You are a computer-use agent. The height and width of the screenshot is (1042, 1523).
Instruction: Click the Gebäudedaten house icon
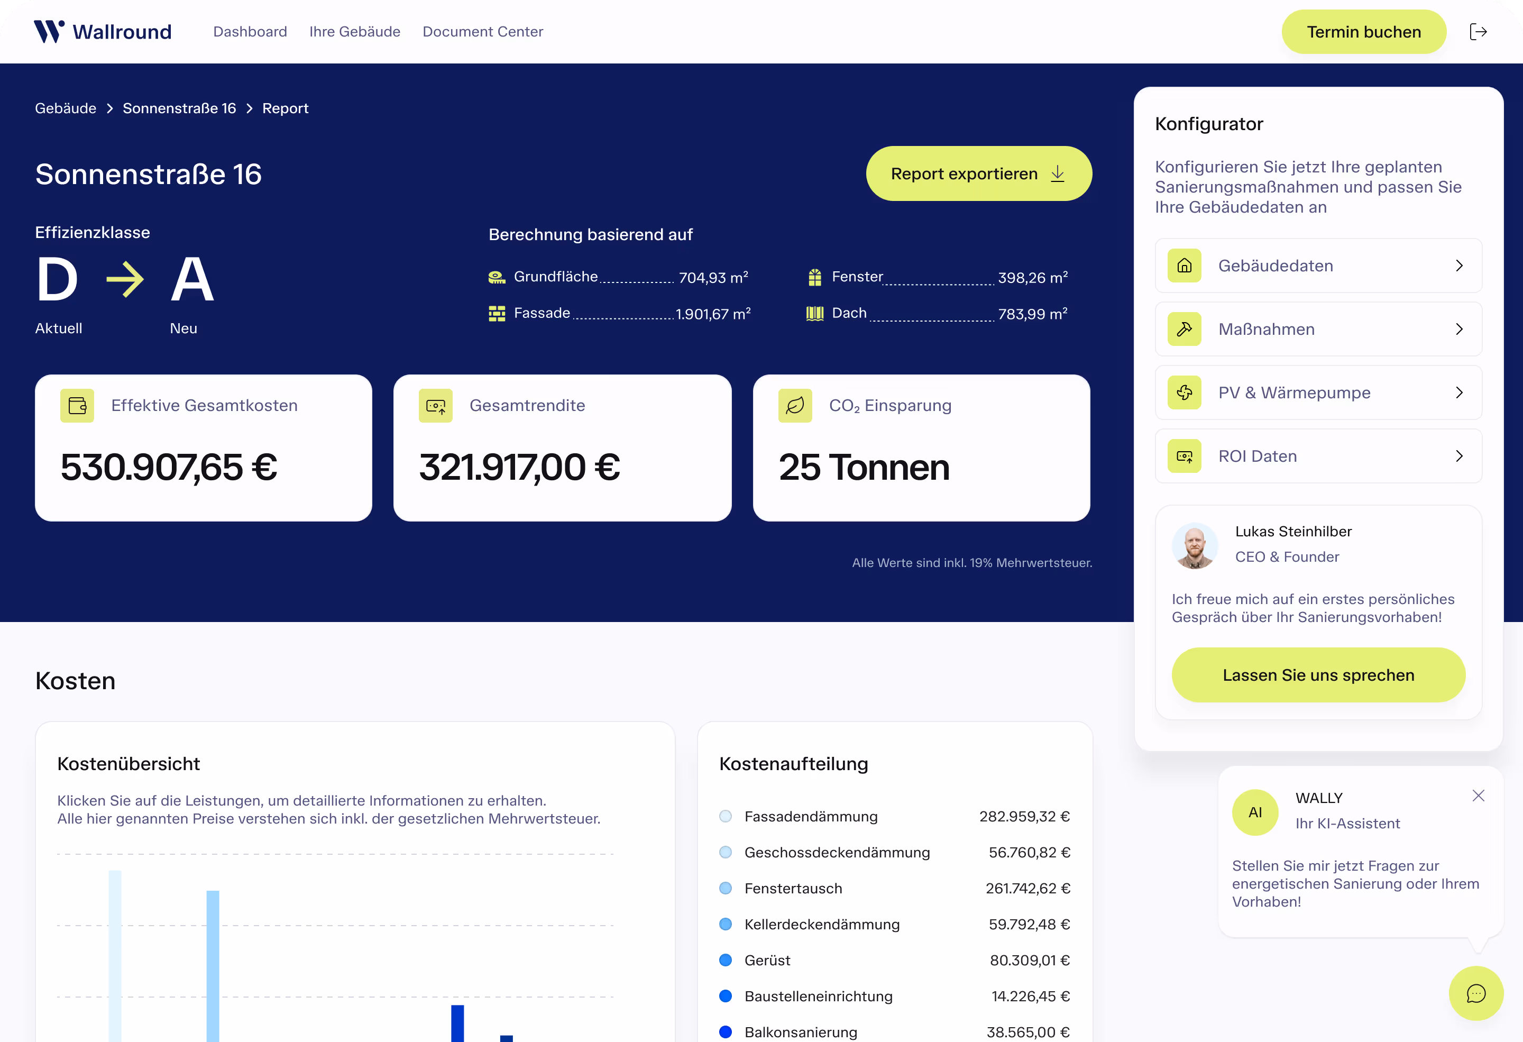pos(1184,266)
